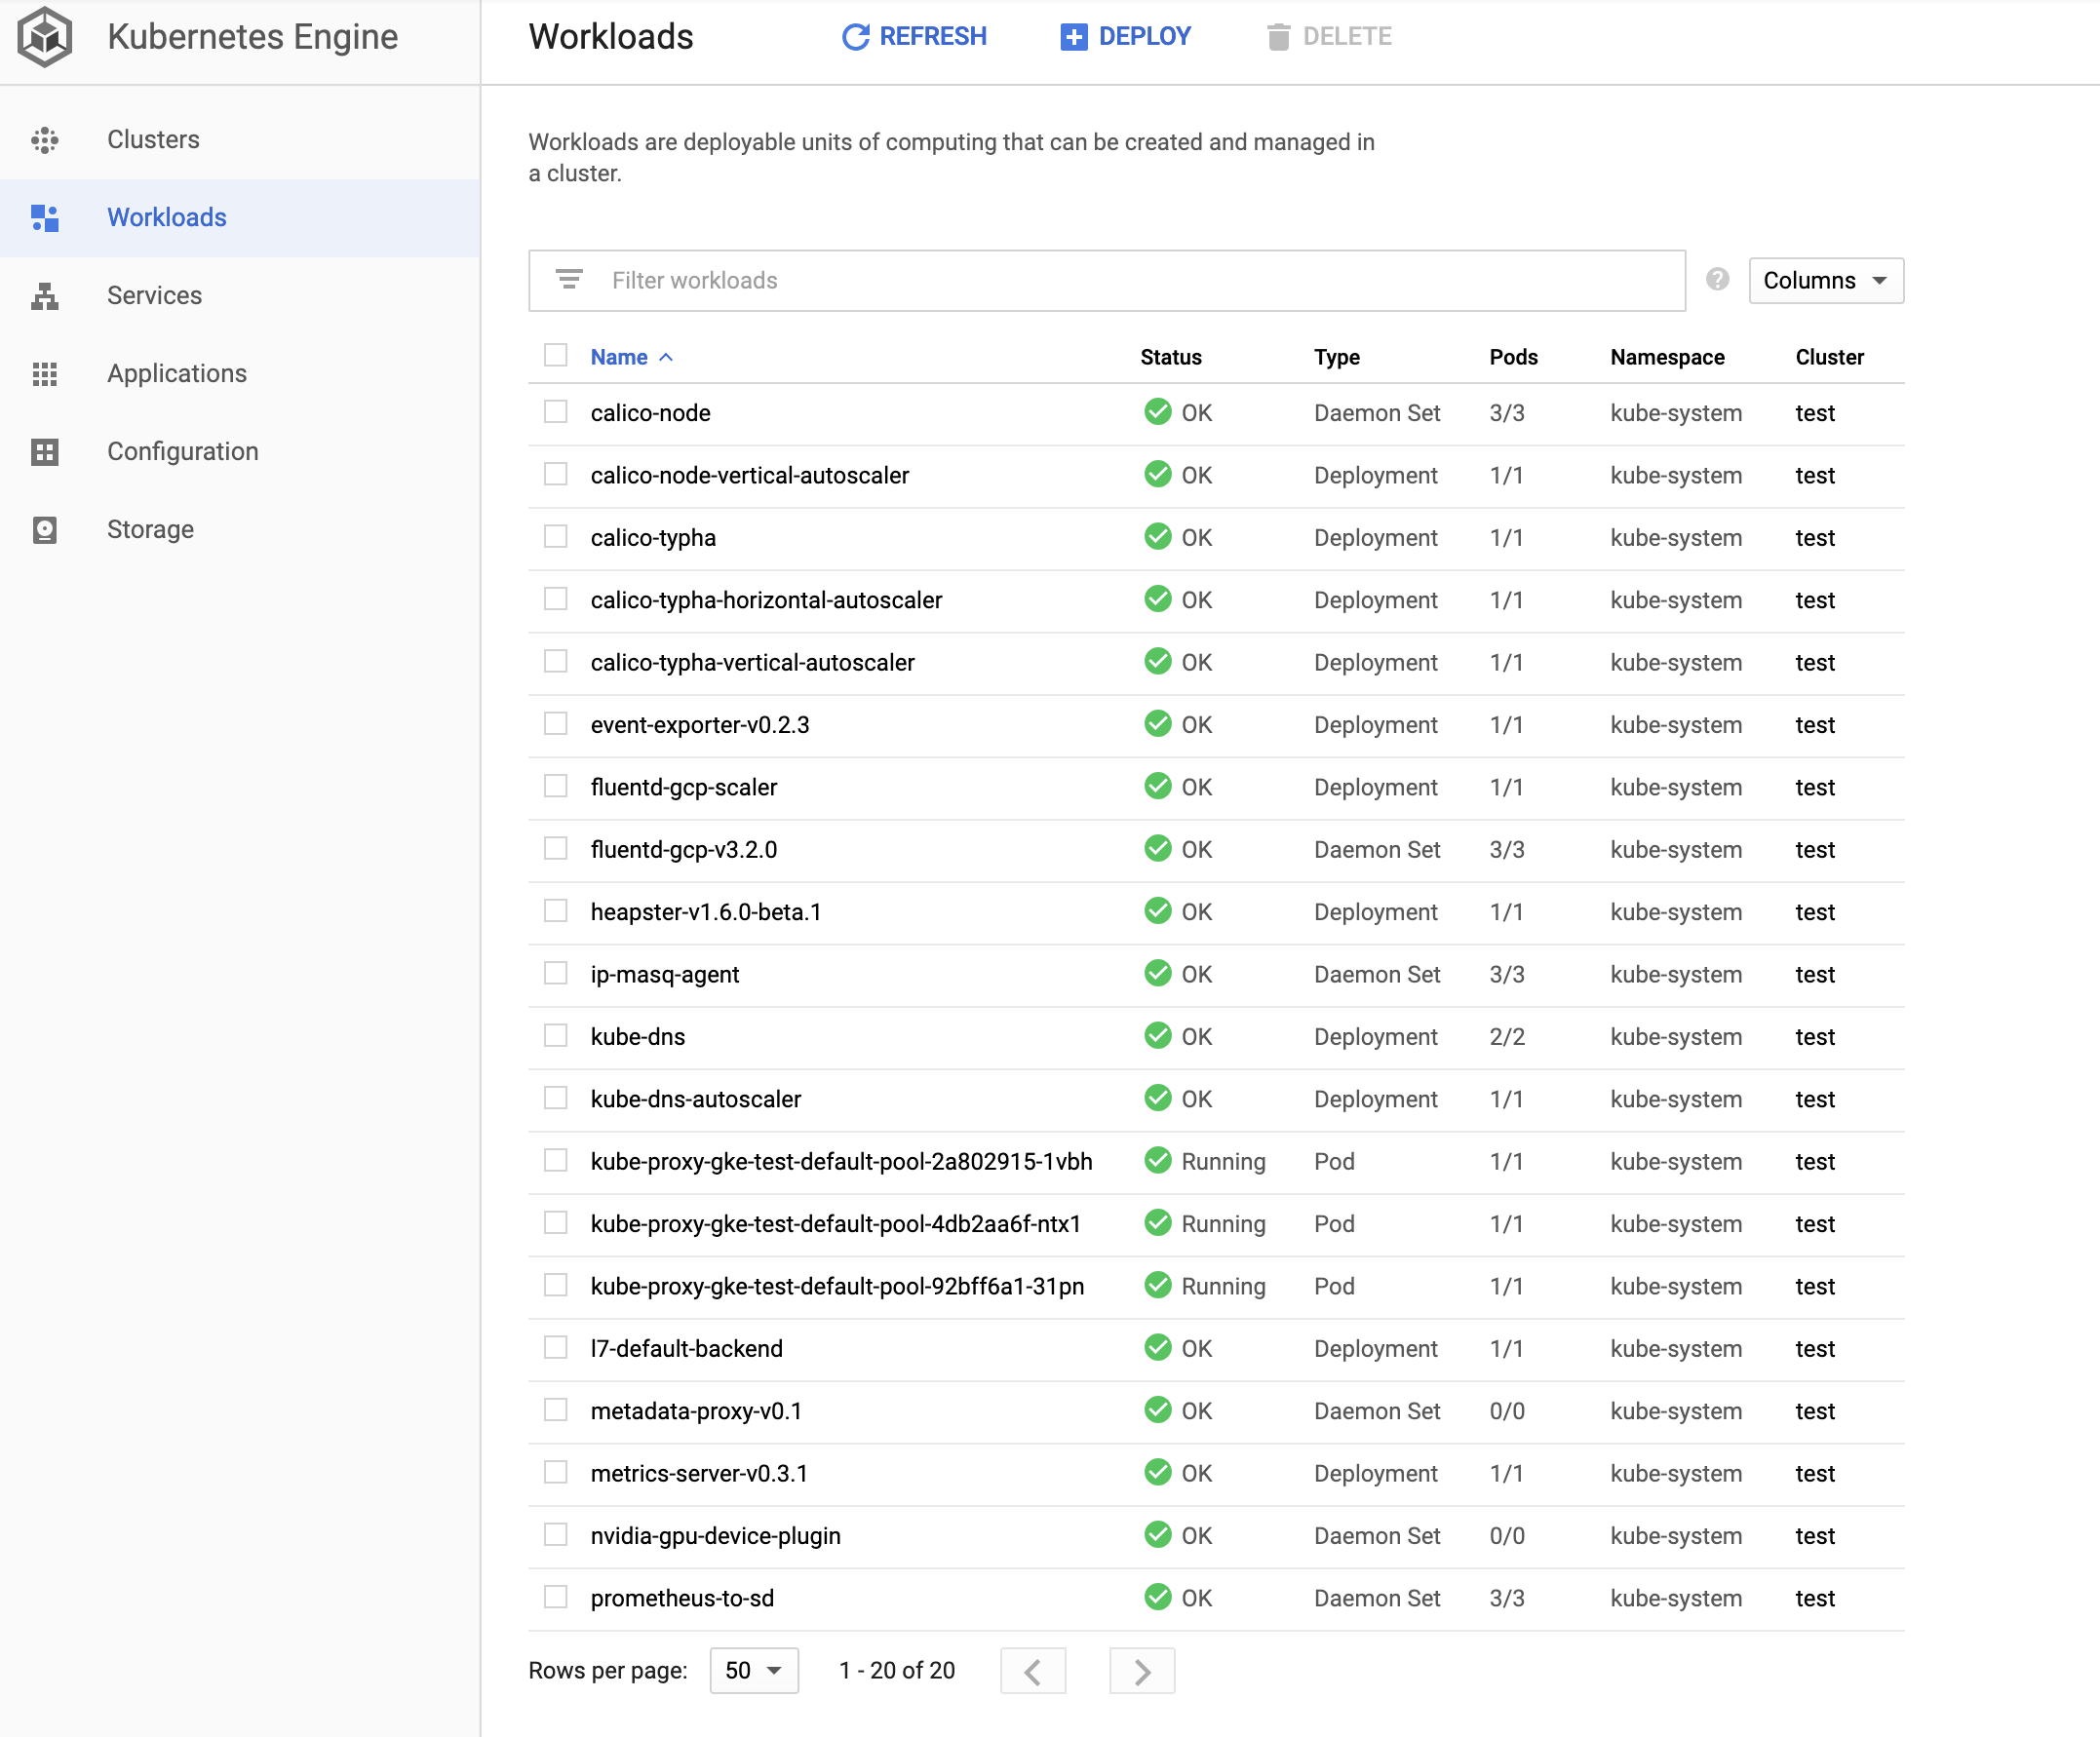Click the green status check for calico-node
The width and height of the screenshot is (2100, 1737).
tap(1158, 412)
